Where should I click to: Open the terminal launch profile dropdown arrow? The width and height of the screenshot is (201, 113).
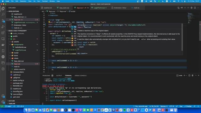[x=186, y=75]
